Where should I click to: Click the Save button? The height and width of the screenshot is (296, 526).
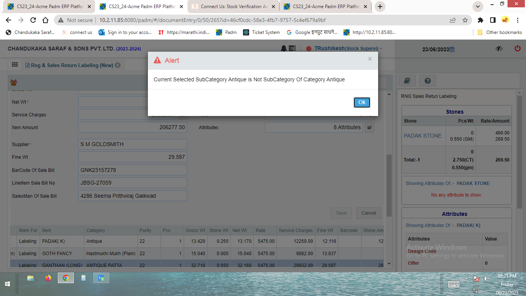coord(342,213)
